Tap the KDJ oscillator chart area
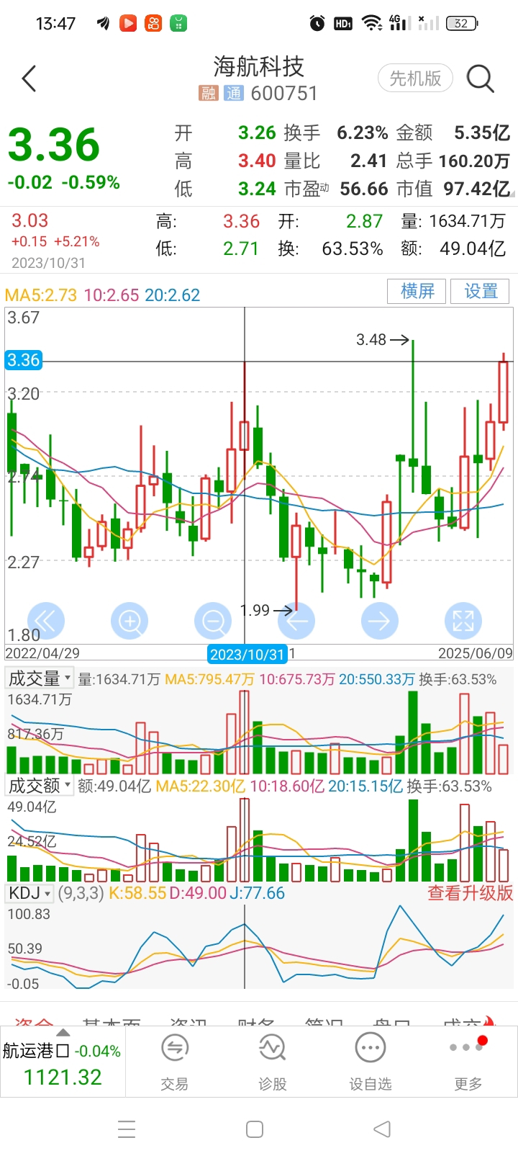Viewport: 518px width, 1161px height. (259, 947)
